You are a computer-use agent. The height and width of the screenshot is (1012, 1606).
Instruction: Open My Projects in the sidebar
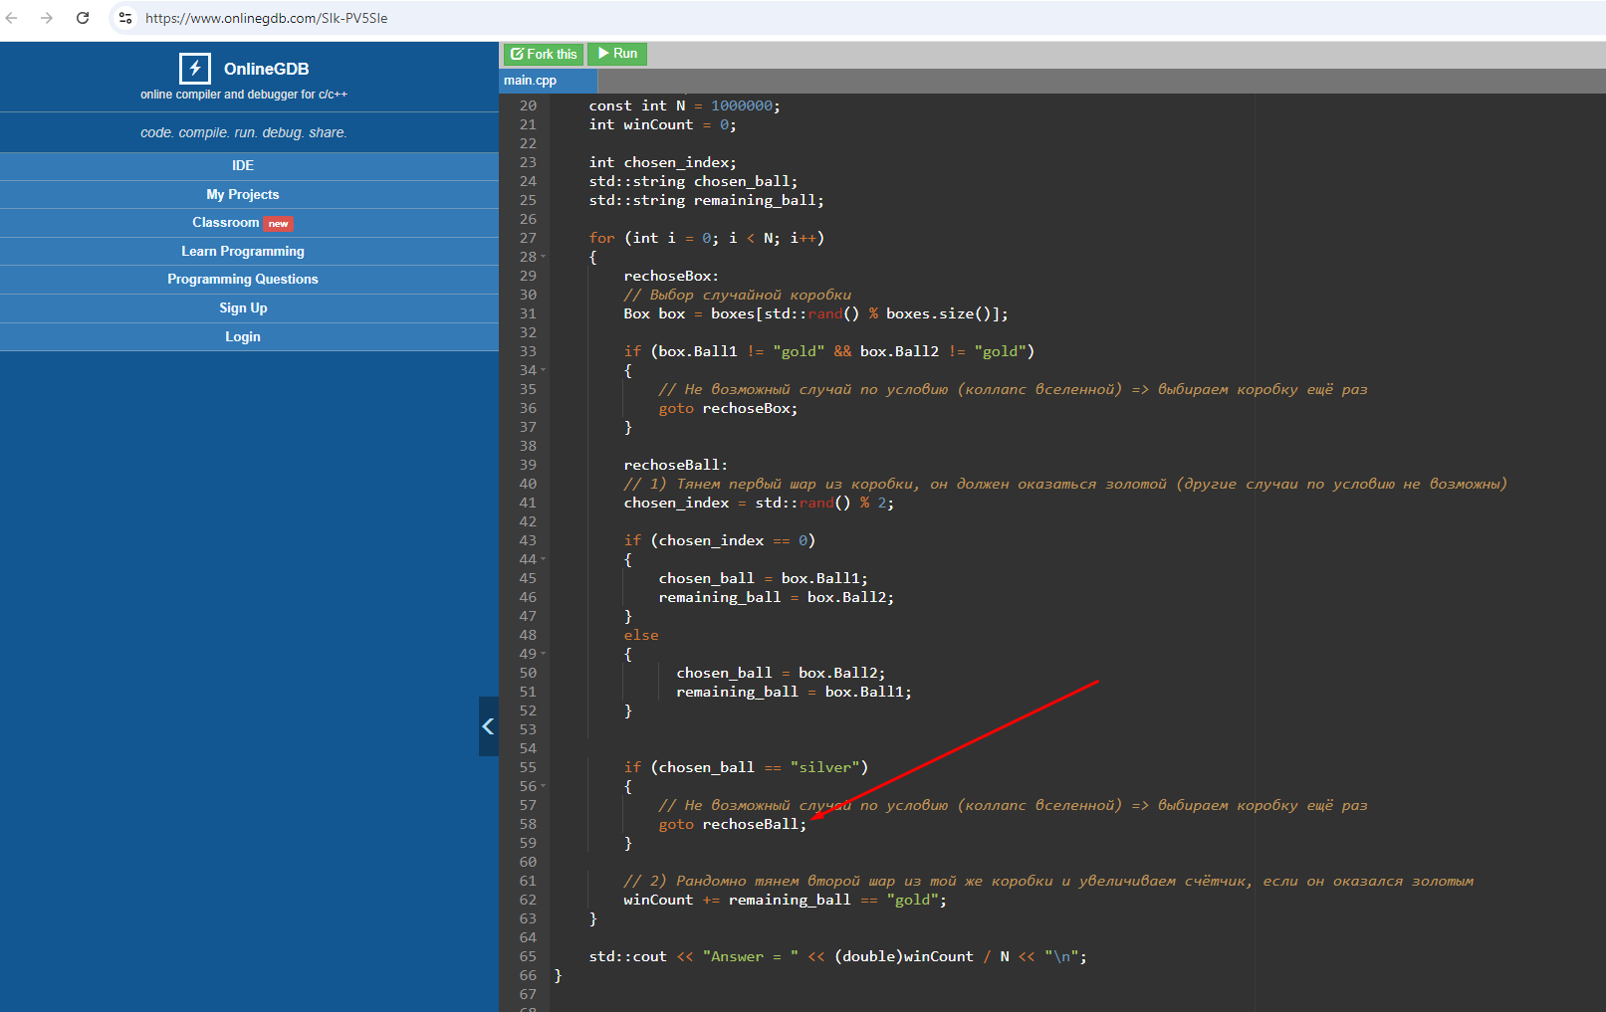[243, 195]
